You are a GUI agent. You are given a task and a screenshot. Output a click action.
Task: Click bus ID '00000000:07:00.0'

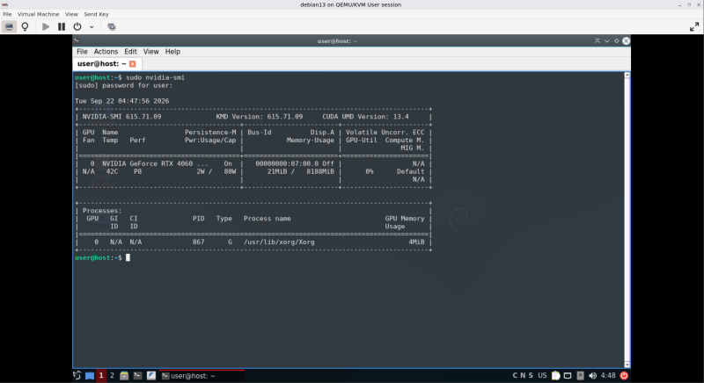(x=287, y=163)
